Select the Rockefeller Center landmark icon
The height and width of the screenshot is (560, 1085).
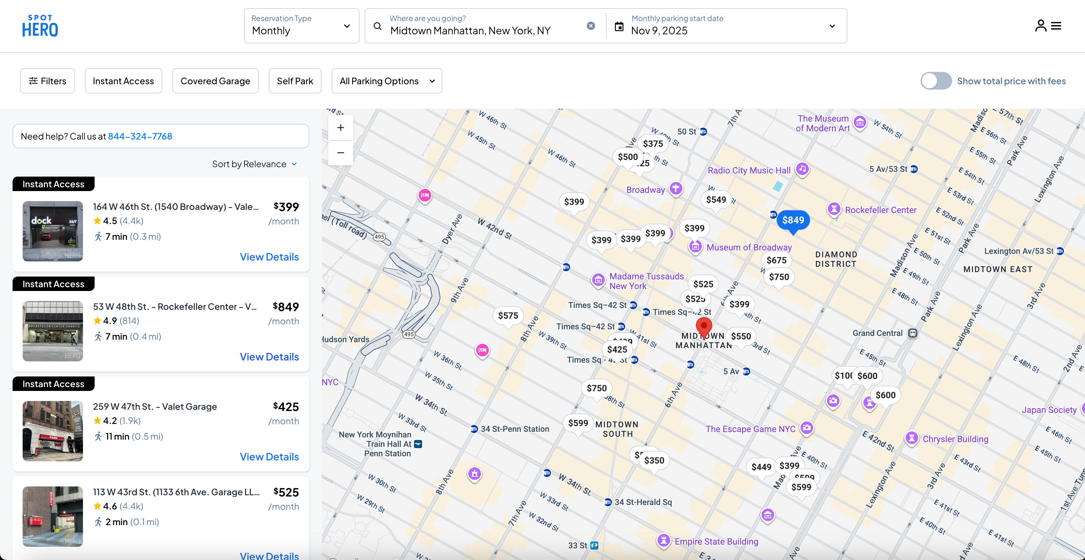(834, 209)
